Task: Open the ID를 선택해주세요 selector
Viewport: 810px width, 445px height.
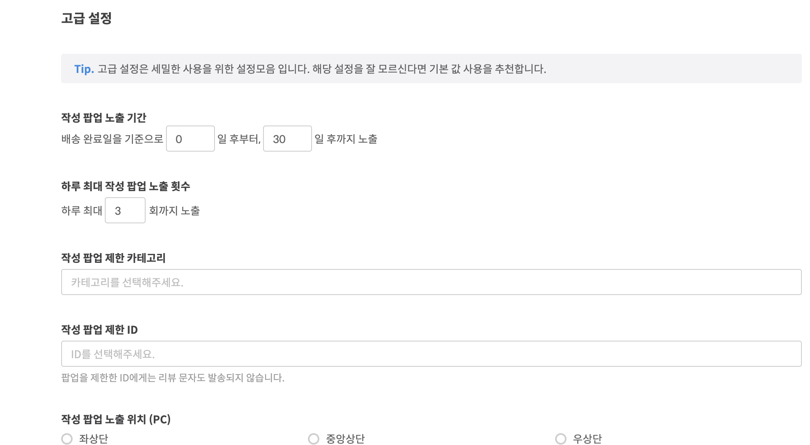Action: (x=431, y=354)
